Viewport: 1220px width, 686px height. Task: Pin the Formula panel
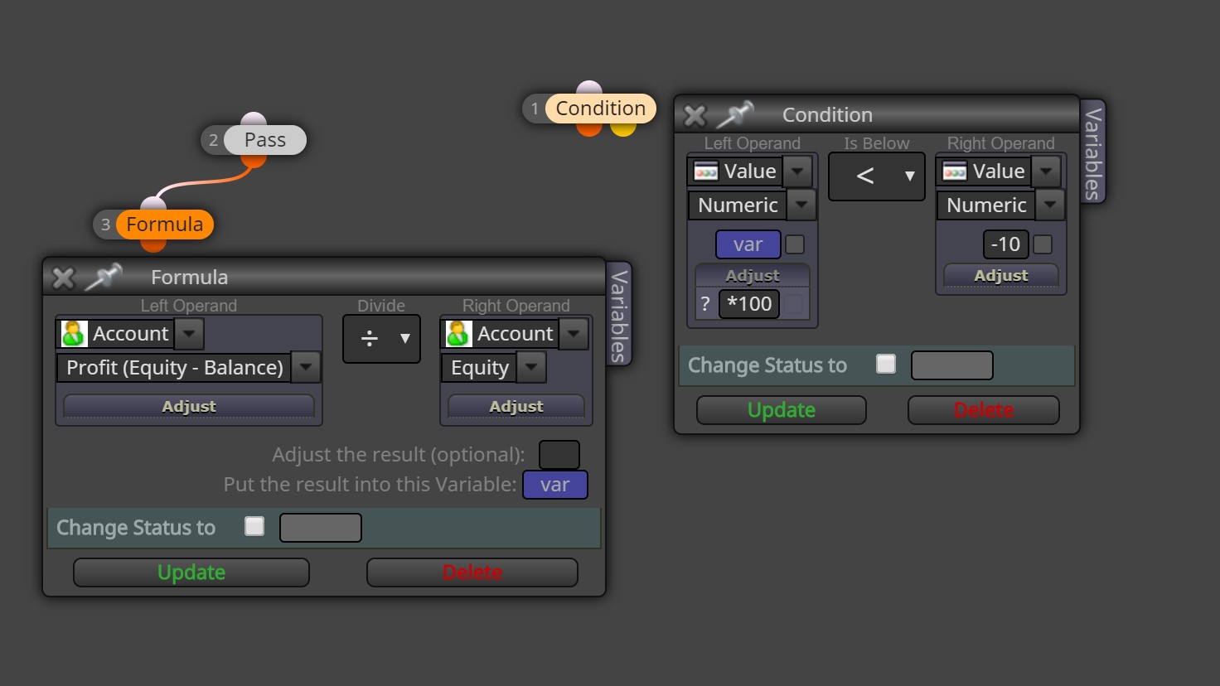pyautogui.click(x=104, y=277)
